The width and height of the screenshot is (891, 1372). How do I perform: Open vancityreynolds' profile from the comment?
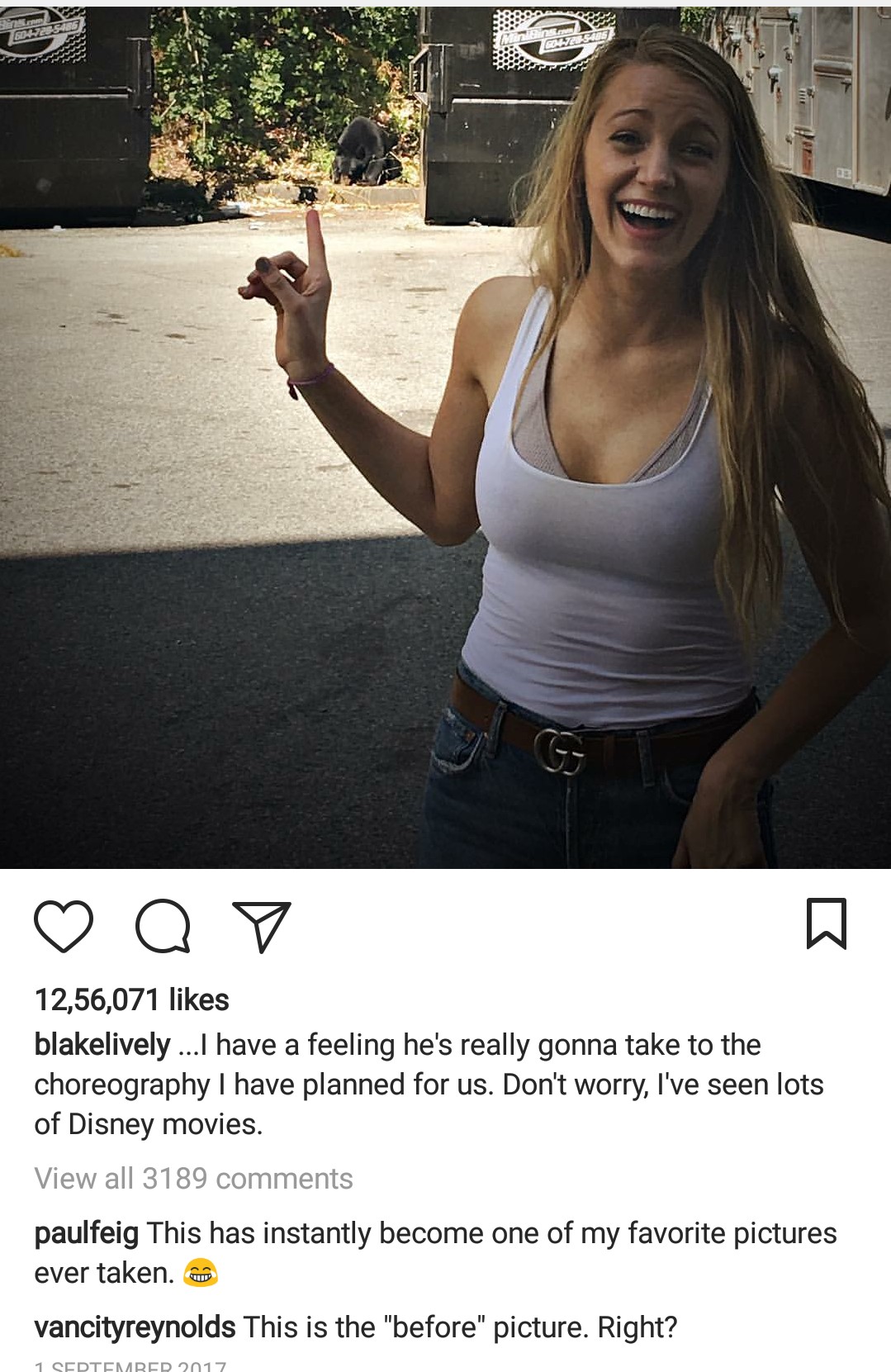coord(135,1327)
